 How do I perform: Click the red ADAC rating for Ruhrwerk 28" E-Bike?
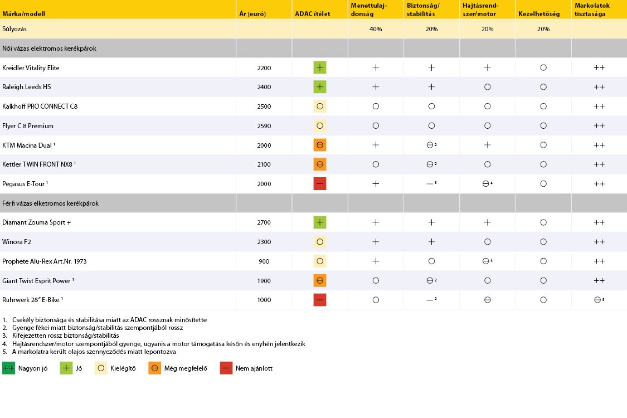(x=320, y=300)
